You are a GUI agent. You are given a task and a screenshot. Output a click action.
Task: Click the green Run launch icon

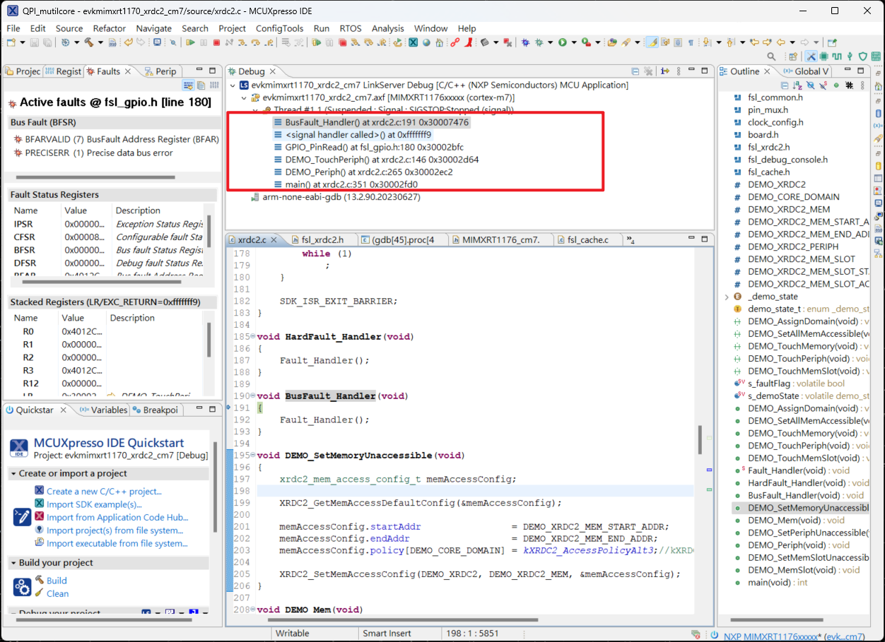point(563,42)
